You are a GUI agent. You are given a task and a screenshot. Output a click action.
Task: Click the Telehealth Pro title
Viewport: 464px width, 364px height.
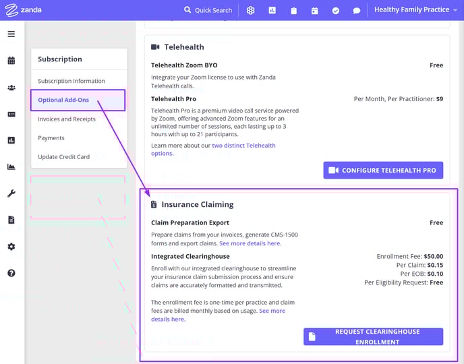point(173,99)
